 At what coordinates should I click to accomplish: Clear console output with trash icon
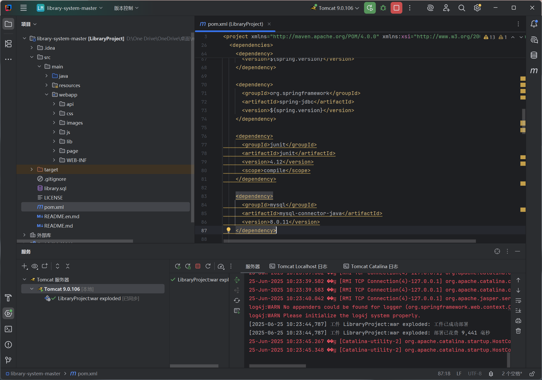point(518,331)
